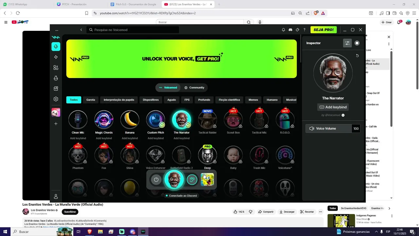This screenshot has height=236, width=419.
Task: Click the Pesquise no Voicemod search field
Action: [133, 30]
